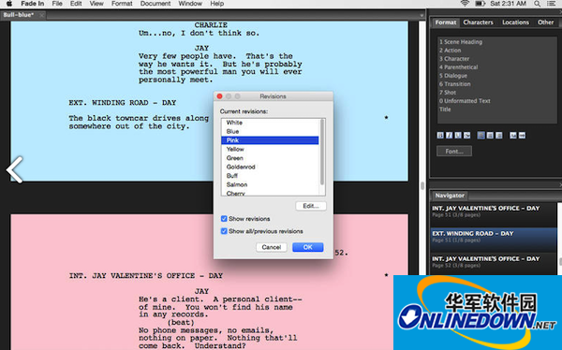Select left alignment icon in the Format panel
562x350 pixels.
481,136
